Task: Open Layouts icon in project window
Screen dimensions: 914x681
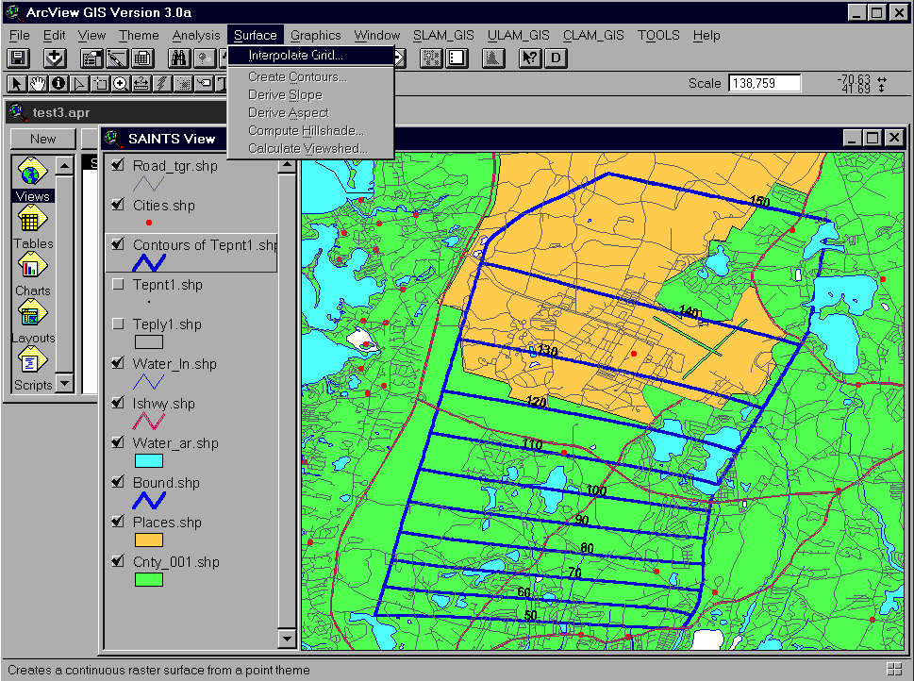Action: tap(32, 314)
